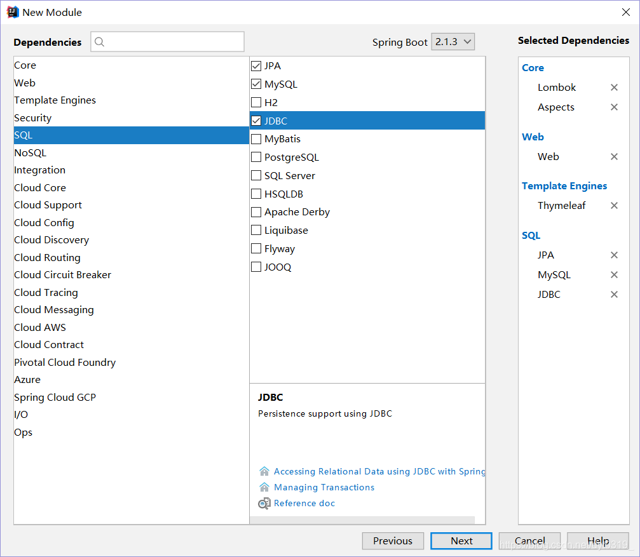The height and width of the screenshot is (557, 640).
Task: Open the Cloud Routing category
Action: (x=131, y=258)
